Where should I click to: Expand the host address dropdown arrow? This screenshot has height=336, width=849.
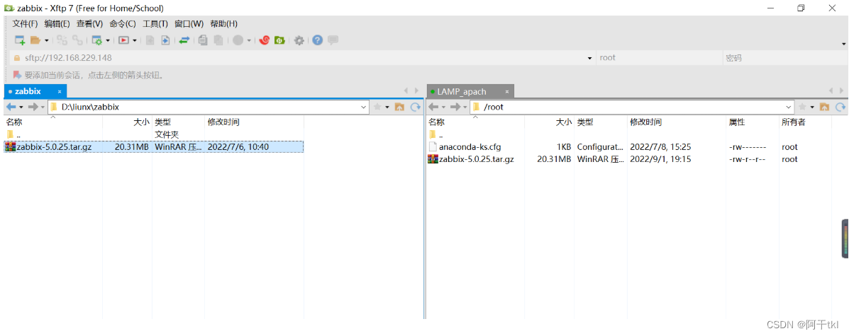(x=589, y=58)
